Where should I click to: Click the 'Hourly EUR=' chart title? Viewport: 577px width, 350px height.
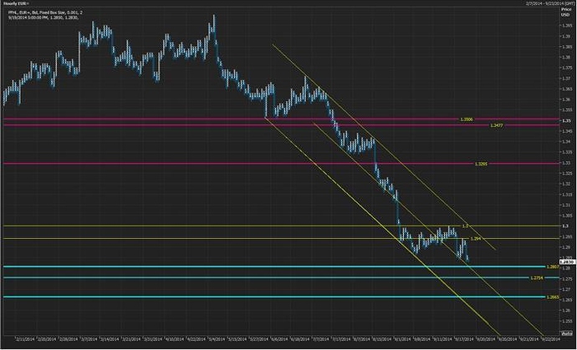(16, 3)
